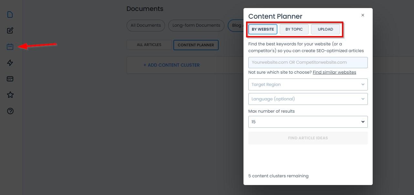The width and height of the screenshot is (414, 195).
Task: Open the lightning bolt sidebar icon
Action: (10, 63)
